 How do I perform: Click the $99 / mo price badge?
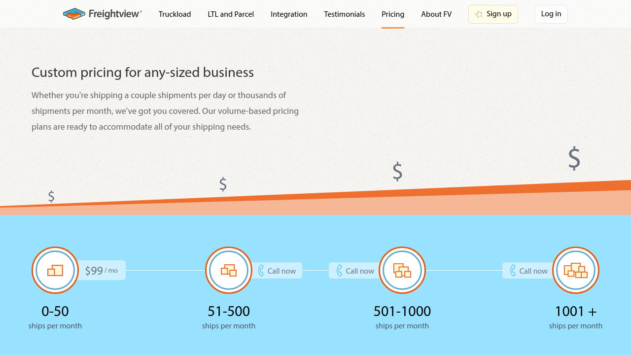[x=102, y=270]
